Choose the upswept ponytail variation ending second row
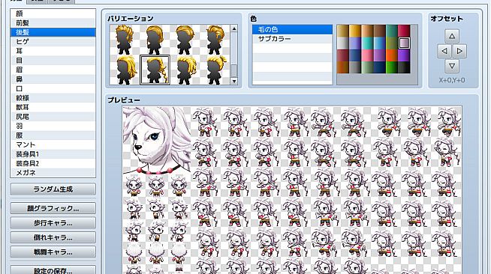 (x=215, y=70)
